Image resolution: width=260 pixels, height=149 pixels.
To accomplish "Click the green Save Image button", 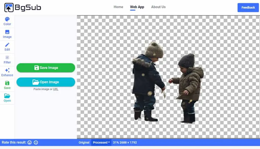I will pos(46,68).
